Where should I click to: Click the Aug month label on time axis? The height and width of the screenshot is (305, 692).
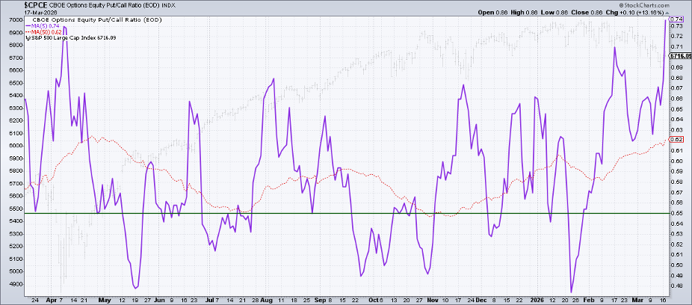pos(266,299)
